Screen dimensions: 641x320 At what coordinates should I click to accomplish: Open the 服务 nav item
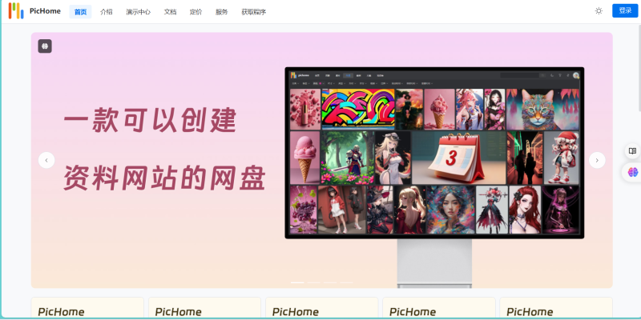[222, 12]
